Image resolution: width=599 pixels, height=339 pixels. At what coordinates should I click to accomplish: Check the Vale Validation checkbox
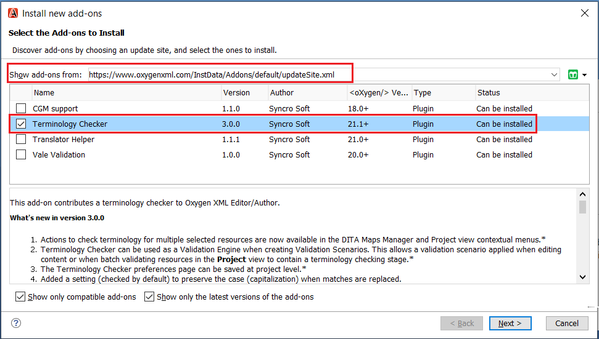click(21, 154)
